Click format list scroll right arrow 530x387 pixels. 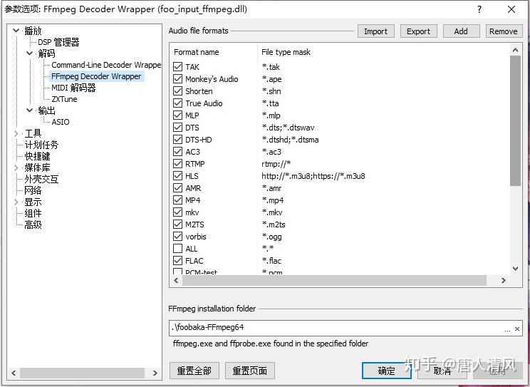504,280
